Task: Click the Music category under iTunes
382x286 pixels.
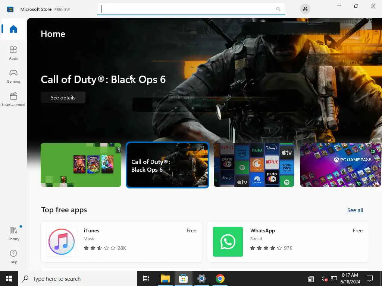Action: tap(90, 239)
